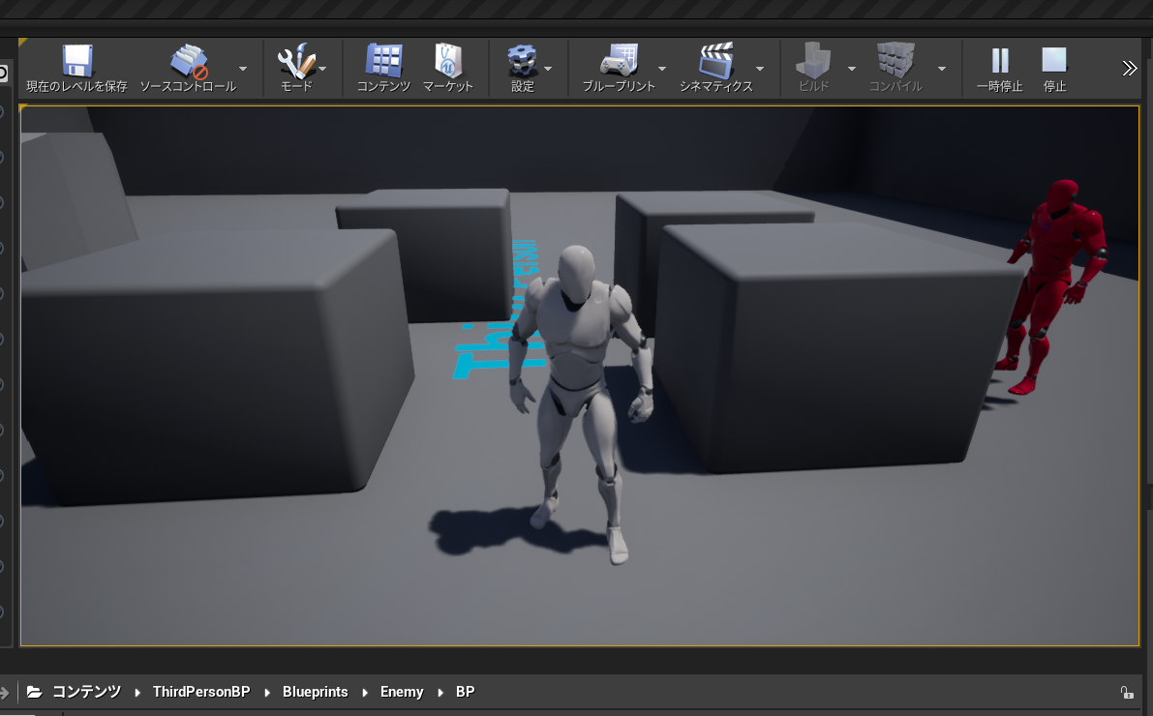
Task: Navigate to コンテンツ in the breadcrumb path
Action: (86, 692)
